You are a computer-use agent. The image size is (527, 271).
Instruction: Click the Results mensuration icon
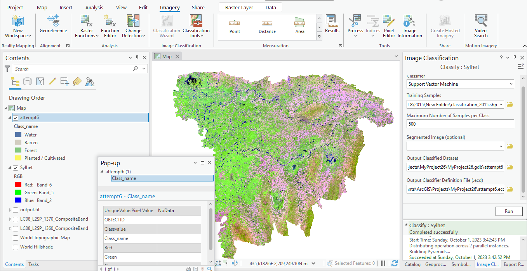[332, 24]
